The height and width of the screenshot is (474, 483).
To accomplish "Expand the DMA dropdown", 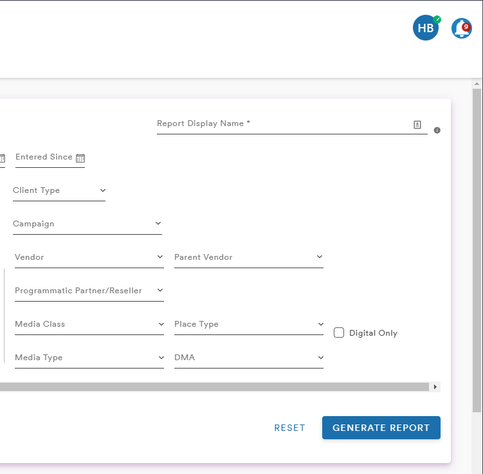I will pos(249,358).
